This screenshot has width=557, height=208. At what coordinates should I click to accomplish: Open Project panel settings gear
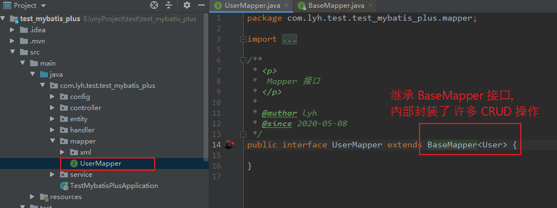187,5
